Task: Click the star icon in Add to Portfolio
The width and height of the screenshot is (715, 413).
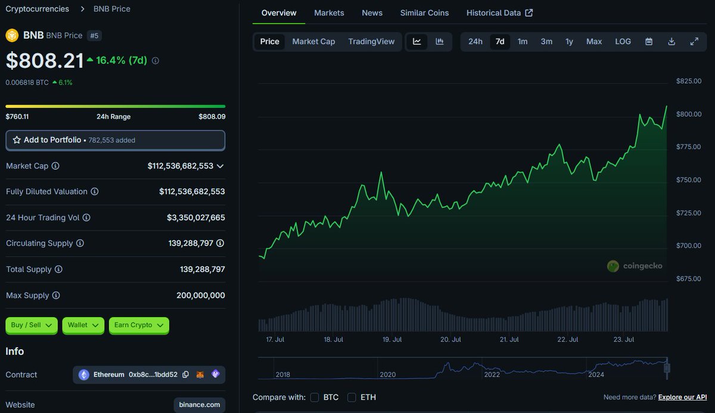Action: tap(17, 140)
